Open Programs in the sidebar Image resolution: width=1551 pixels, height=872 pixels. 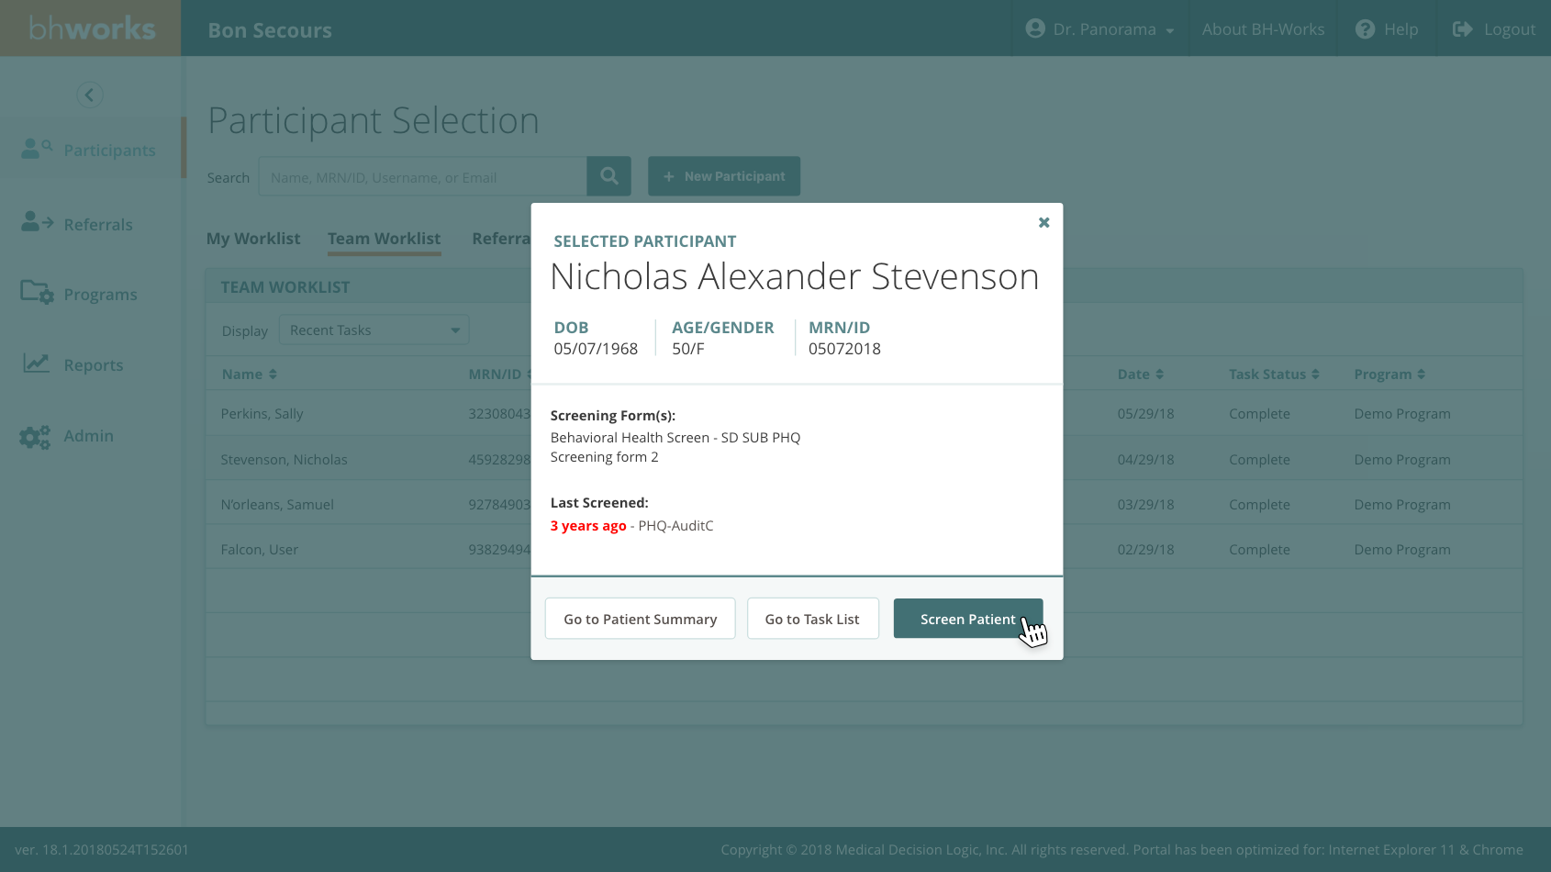click(79, 294)
